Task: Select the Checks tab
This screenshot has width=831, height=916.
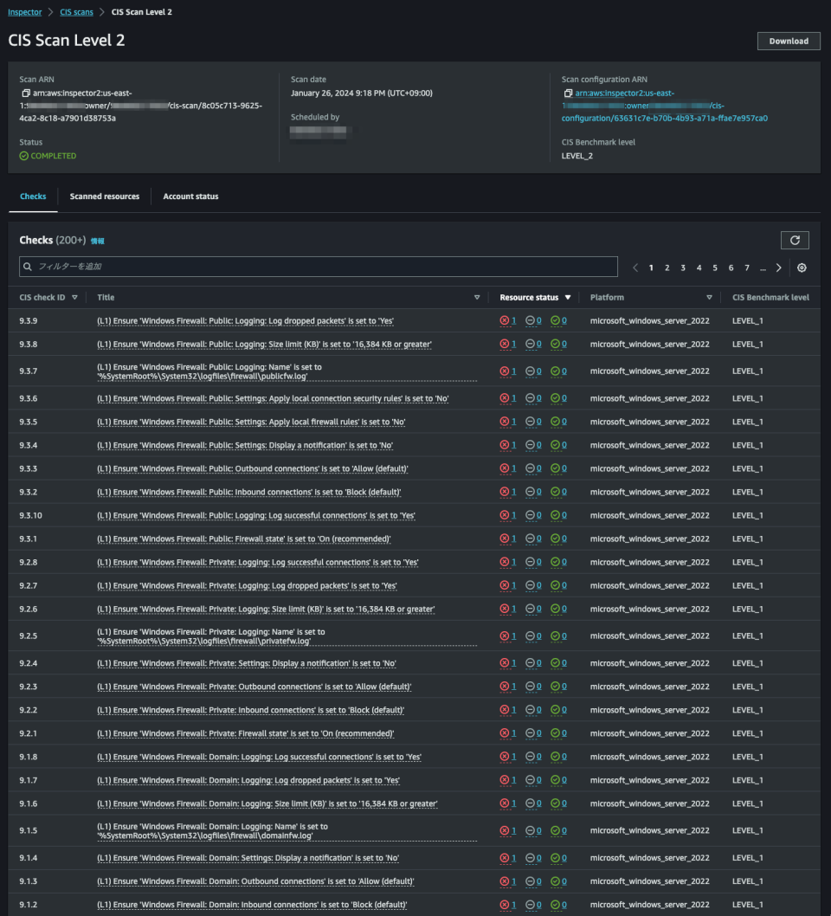Action: 33,196
